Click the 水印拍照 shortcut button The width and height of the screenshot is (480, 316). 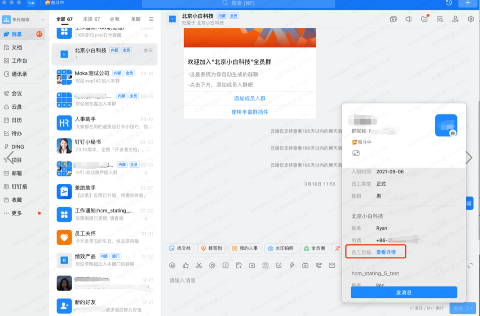(x=281, y=248)
